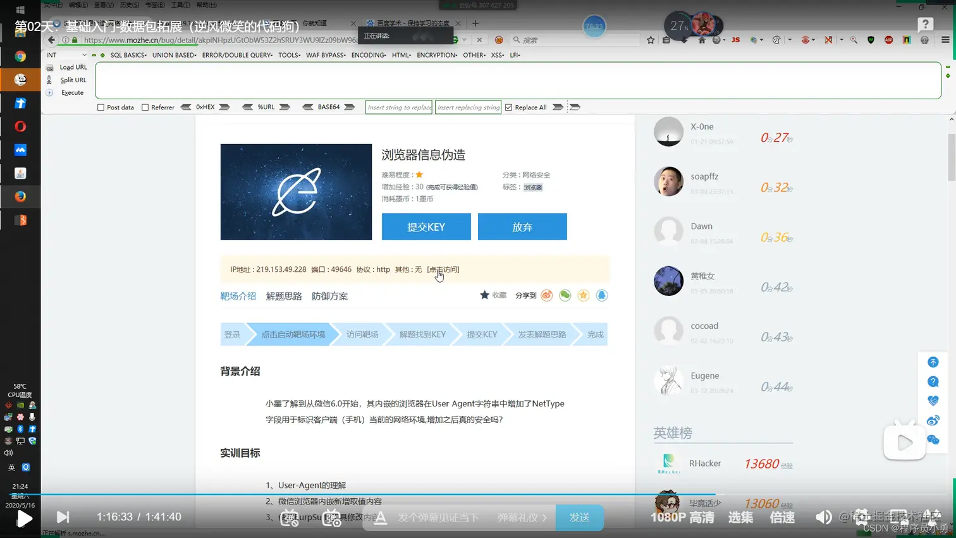Click the 收藏 star icon
Viewport: 956px width, 538px height.
(485, 295)
